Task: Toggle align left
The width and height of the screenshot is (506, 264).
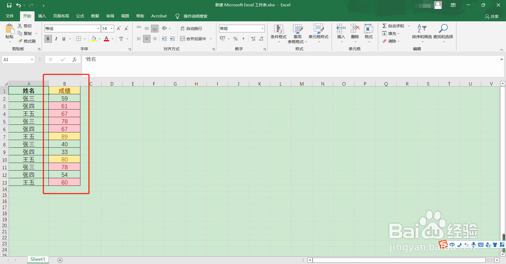Action: tap(139, 39)
